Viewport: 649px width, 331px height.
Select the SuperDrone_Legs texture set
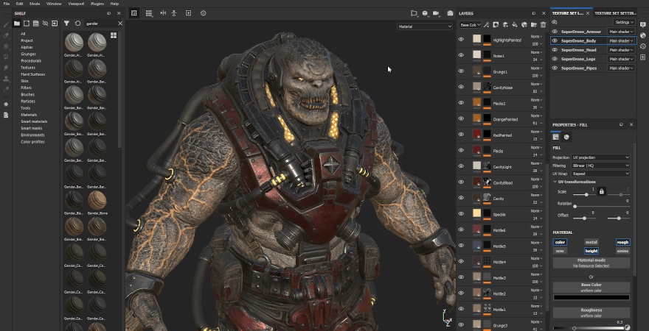click(579, 59)
